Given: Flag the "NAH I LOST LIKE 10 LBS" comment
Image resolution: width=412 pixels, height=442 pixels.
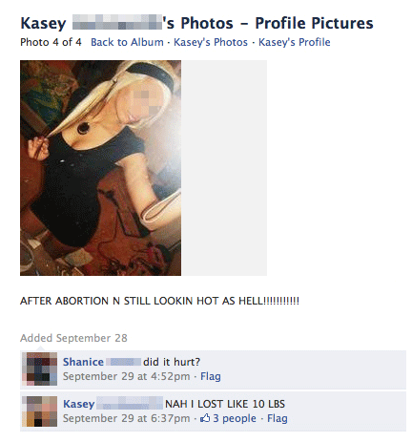Looking at the screenshot, I should tap(278, 418).
